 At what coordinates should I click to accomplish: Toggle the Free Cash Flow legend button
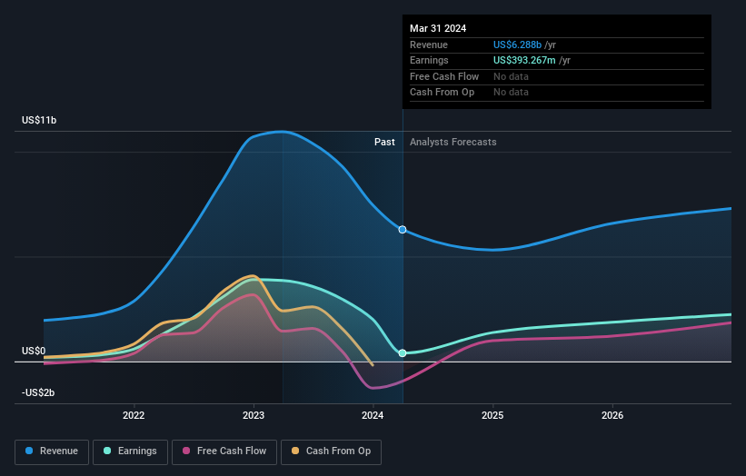pos(224,451)
